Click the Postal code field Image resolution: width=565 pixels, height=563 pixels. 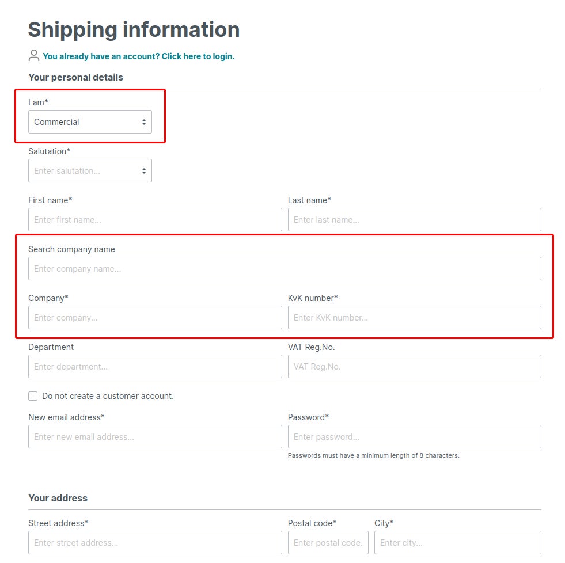[328, 543]
